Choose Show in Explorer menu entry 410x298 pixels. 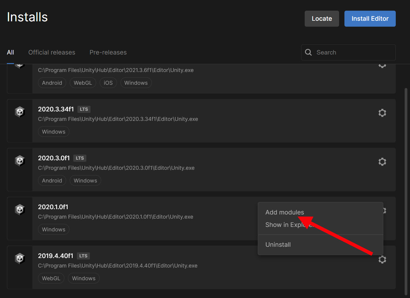click(x=289, y=225)
